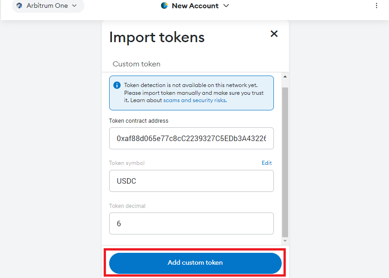Click the scrollbar up arrow
This screenshot has width=389, height=278.
pyautogui.click(x=285, y=77)
